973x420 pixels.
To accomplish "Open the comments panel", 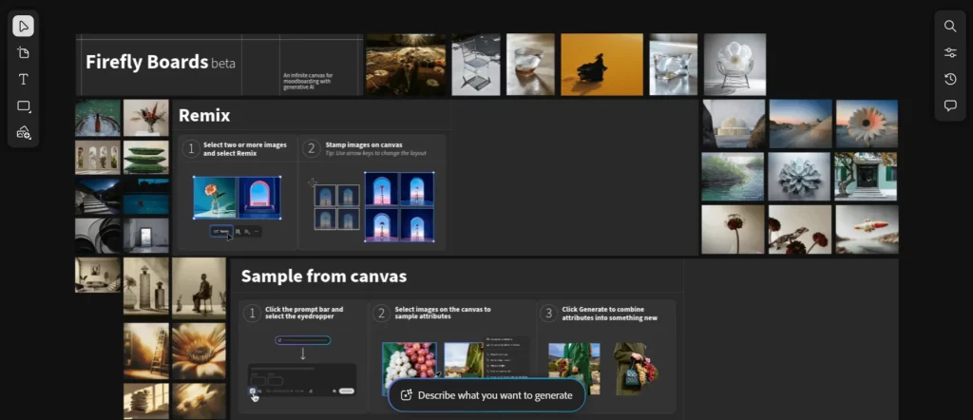I will (x=950, y=105).
